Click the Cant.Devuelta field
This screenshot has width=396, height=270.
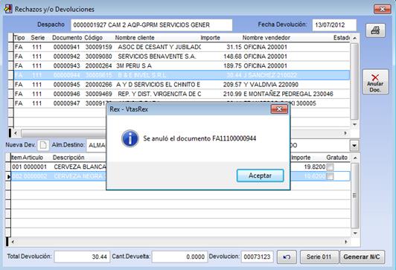[x=179, y=257]
